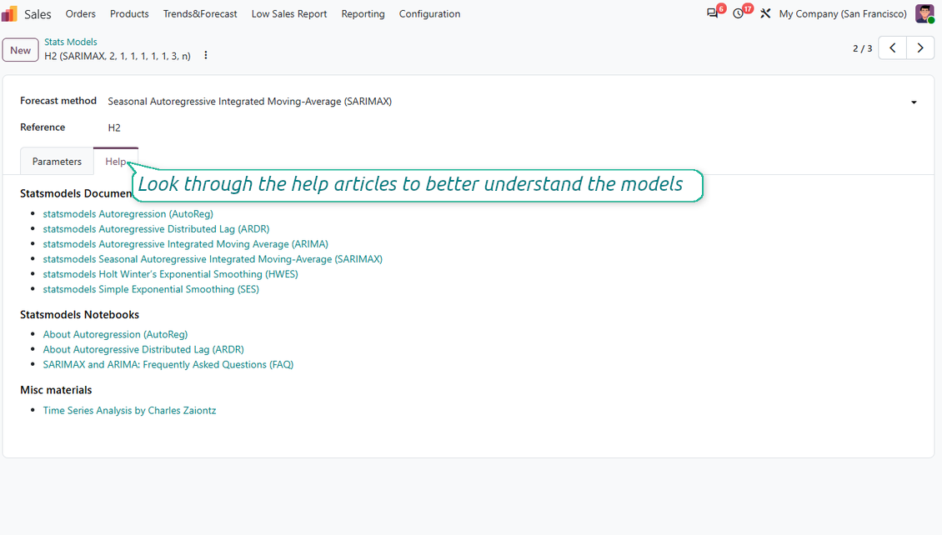Open the messages conversations icon
942x535 pixels.
click(713, 13)
